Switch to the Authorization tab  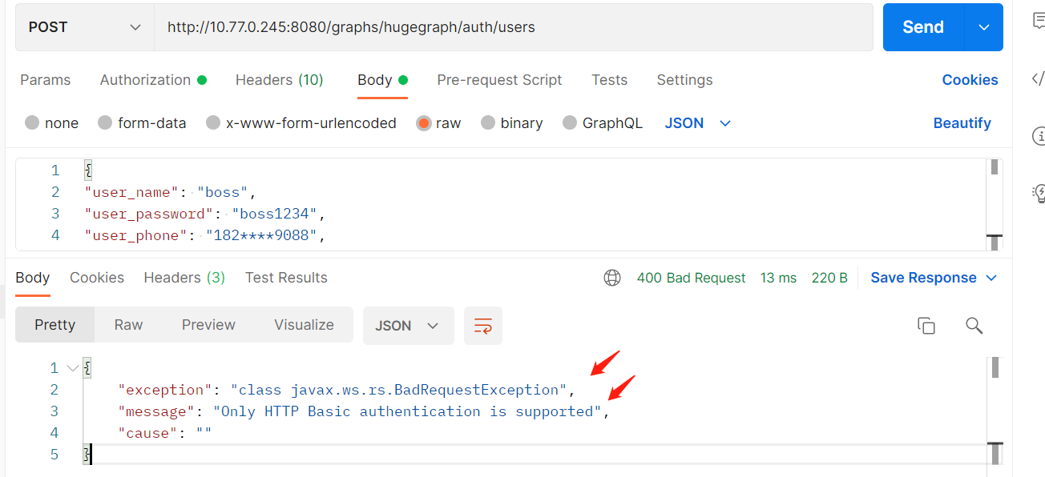tap(147, 80)
